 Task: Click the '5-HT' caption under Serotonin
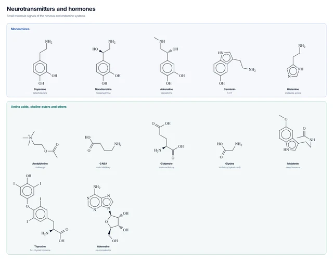click(229, 93)
